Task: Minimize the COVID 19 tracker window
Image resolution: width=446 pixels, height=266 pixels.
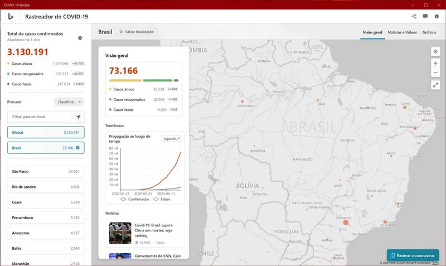Action: point(413,5)
